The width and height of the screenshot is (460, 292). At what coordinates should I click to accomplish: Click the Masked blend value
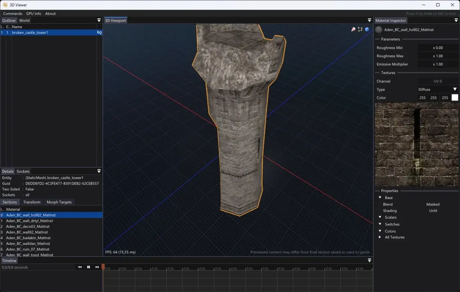coord(433,204)
